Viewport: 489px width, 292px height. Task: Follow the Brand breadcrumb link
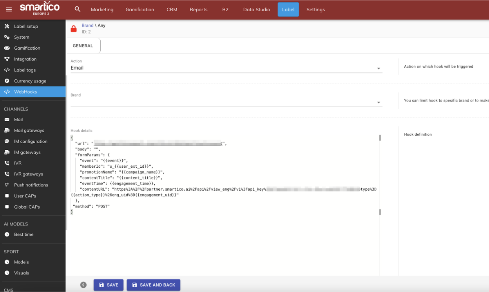[87, 25]
